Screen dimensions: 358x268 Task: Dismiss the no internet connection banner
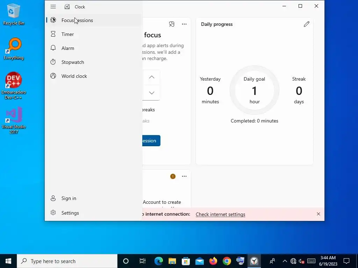click(318, 214)
